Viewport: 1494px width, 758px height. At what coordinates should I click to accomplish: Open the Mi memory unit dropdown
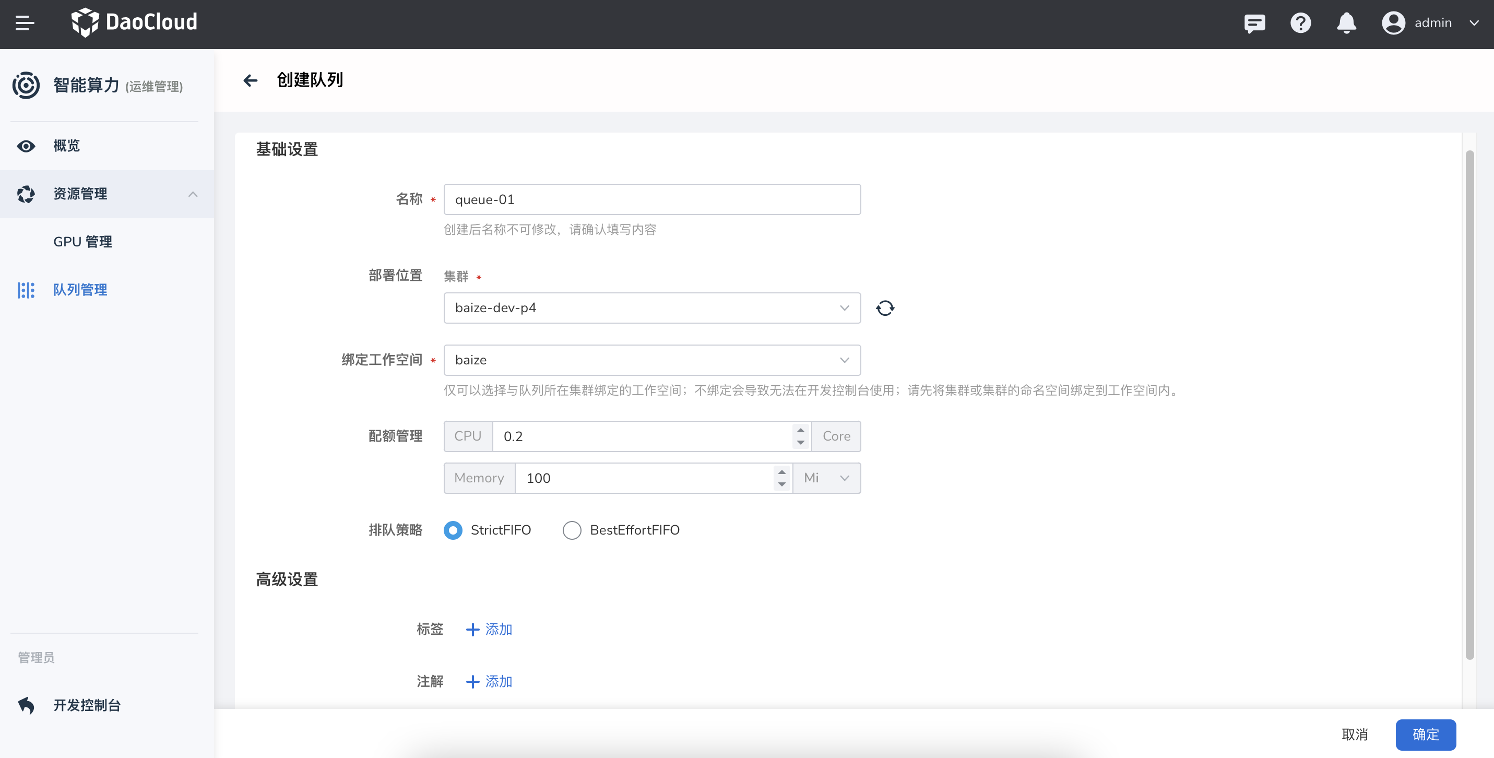point(826,478)
